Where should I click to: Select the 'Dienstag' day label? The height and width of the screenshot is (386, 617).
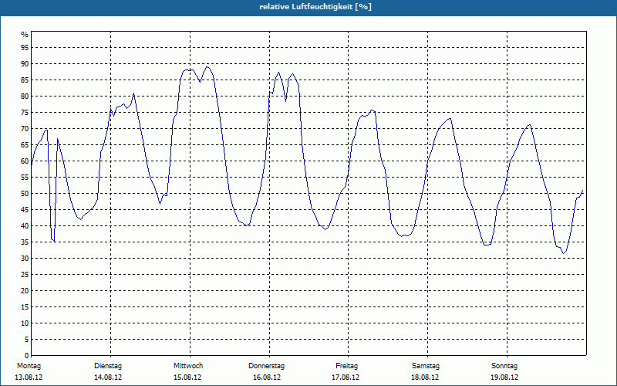point(108,366)
